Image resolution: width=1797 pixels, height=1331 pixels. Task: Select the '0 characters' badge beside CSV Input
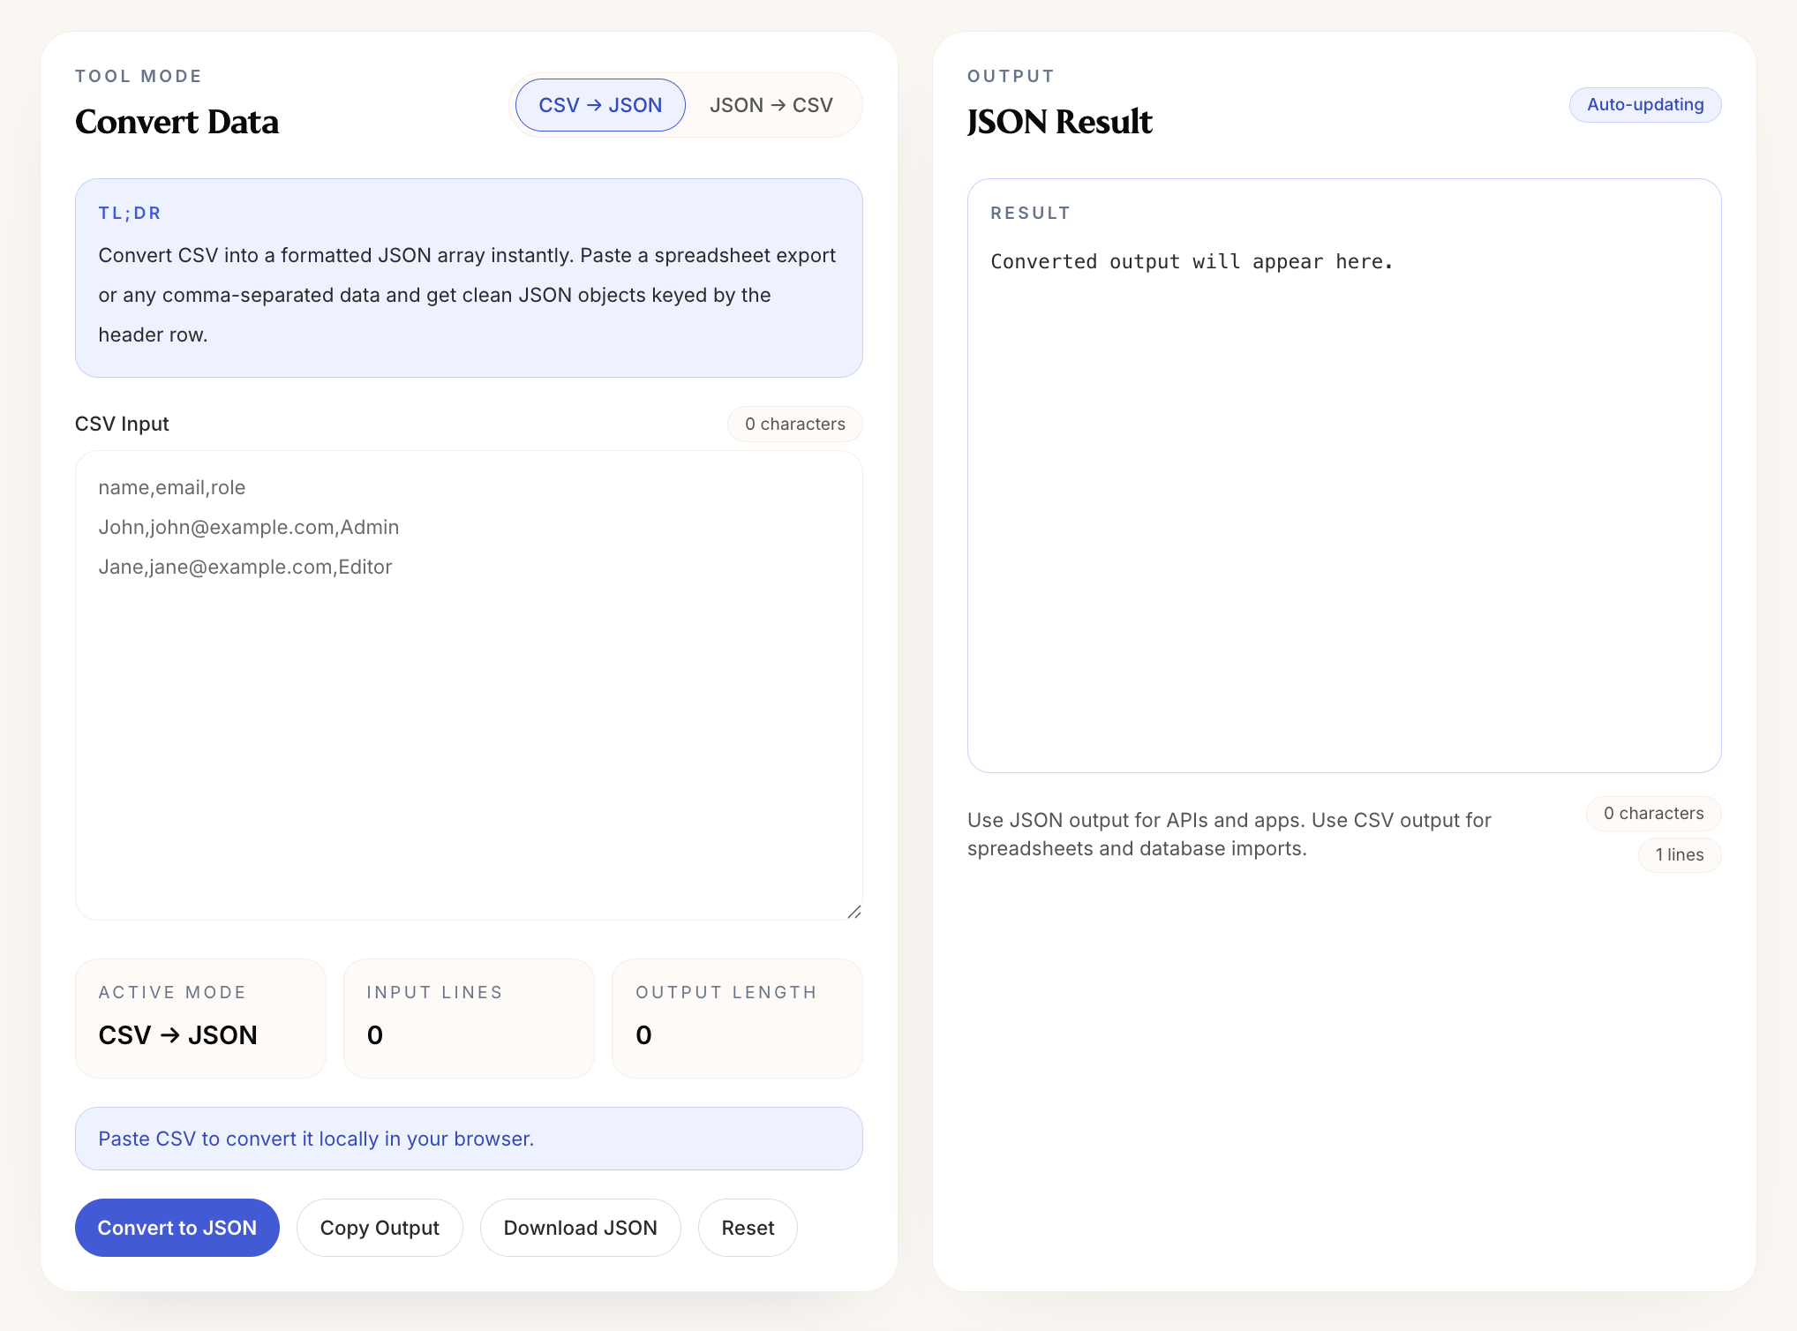(795, 424)
